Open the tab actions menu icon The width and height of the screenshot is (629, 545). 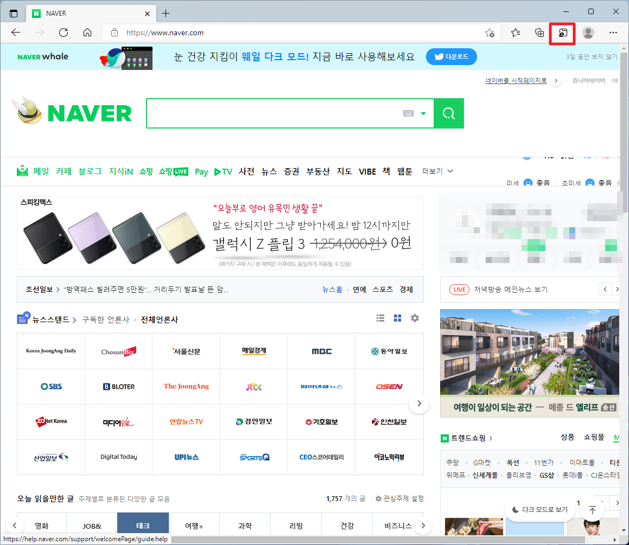point(13,13)
